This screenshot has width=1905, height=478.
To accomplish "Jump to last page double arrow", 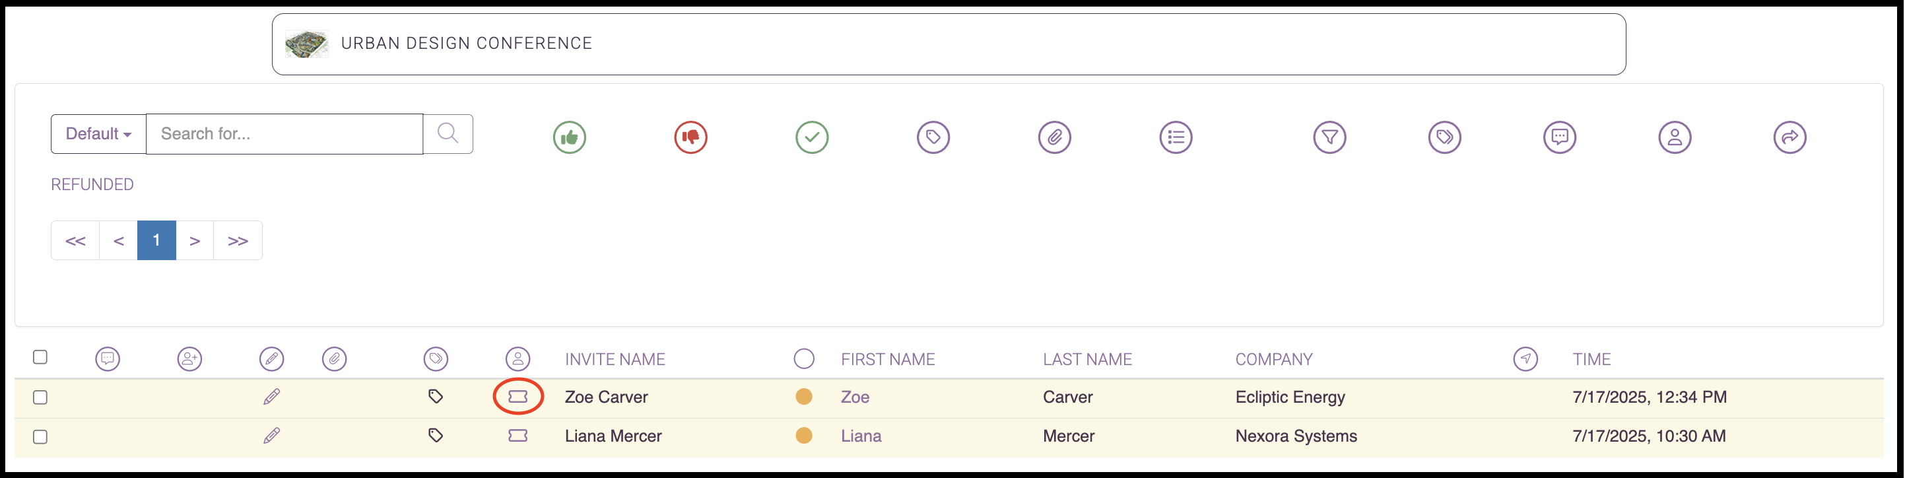I will coord(238,240).
